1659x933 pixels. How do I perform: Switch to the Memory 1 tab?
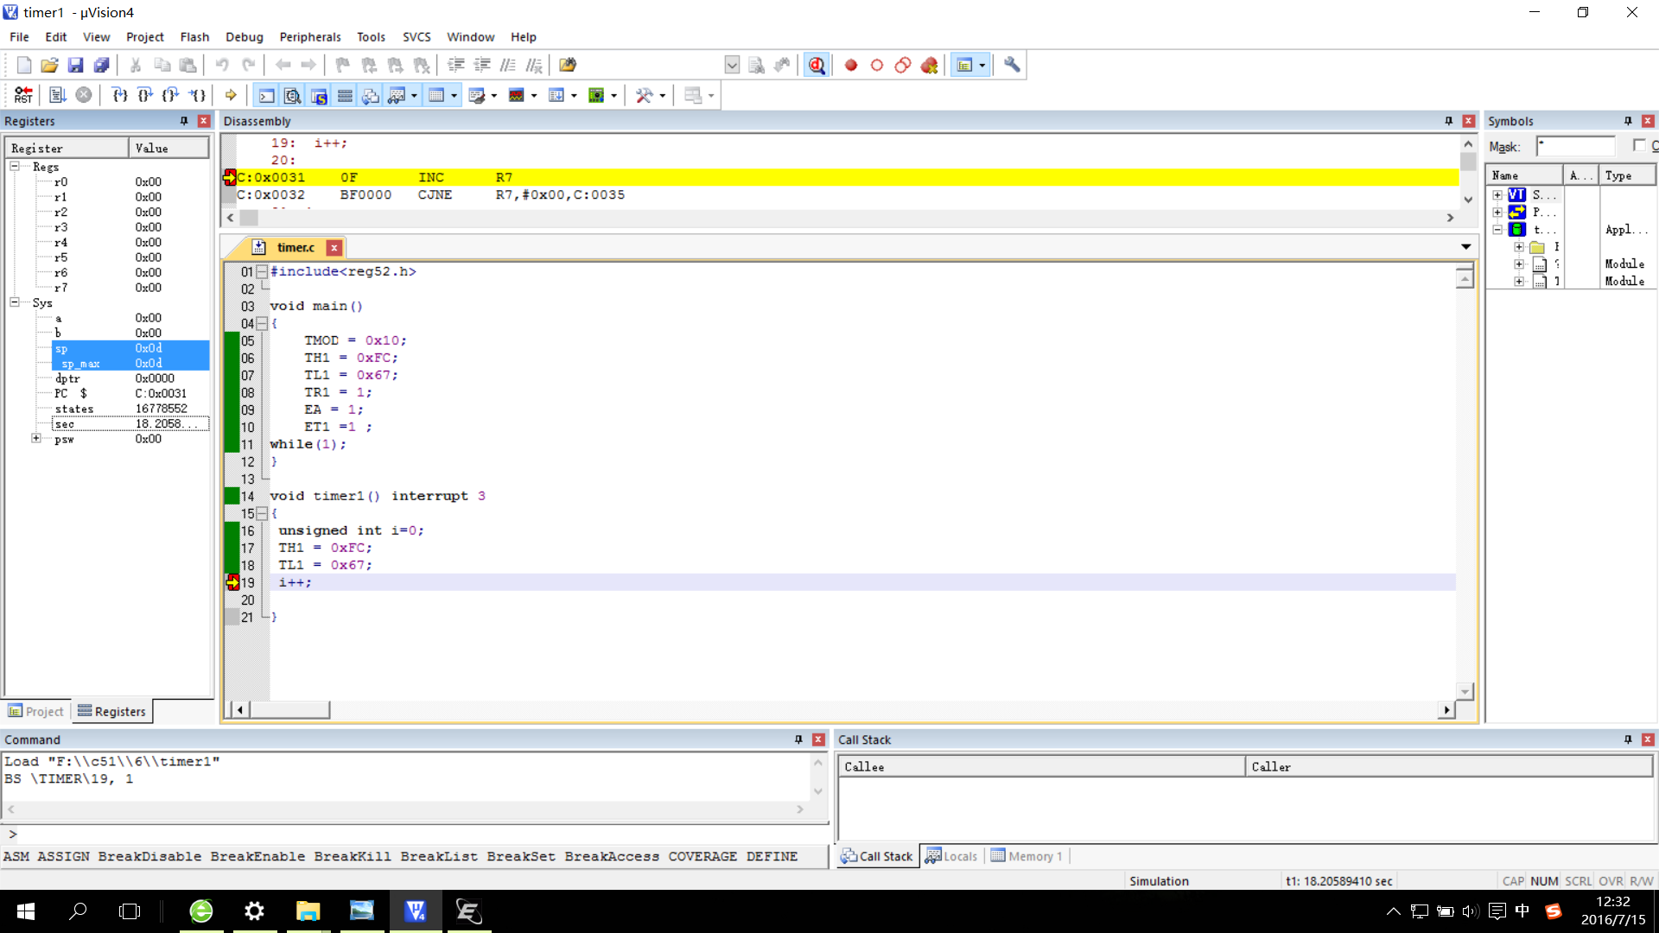click(x=1027, y=856)
